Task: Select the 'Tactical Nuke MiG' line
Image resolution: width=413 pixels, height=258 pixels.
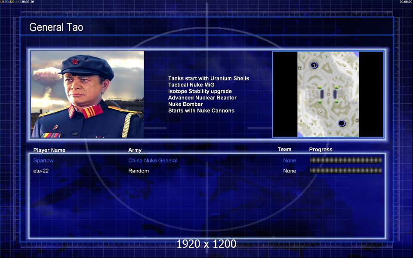Action: pyautogui.click(x=191, y=85)
